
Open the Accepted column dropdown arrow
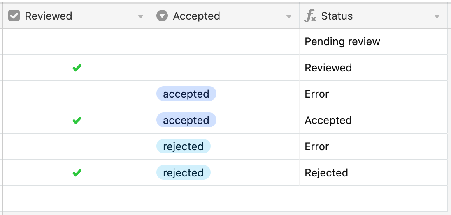(x=289, y=17)
